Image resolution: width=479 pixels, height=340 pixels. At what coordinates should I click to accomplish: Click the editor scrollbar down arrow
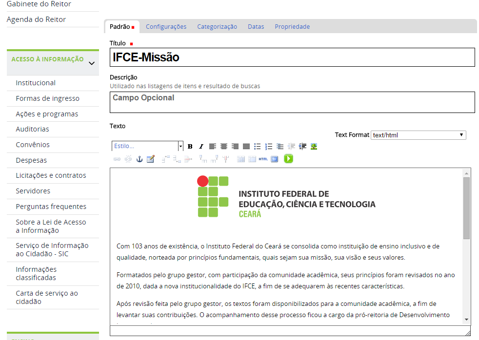tap(466, 320)
